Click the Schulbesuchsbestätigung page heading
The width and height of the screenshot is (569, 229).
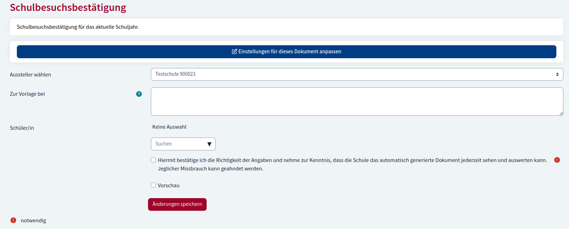[x=68, y=7]
